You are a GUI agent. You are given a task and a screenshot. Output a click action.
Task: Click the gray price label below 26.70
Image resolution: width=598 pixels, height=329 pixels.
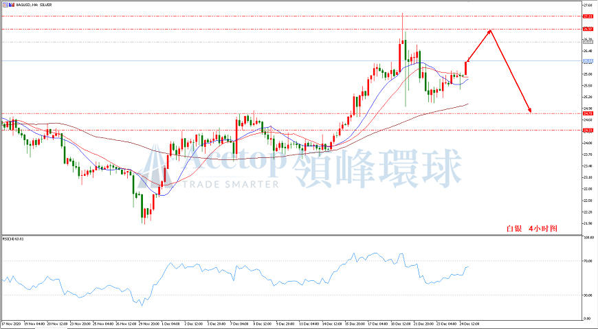[588, 43]
